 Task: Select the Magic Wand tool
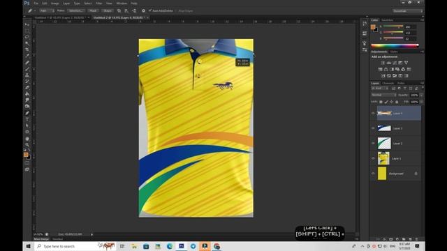[27, 43]
